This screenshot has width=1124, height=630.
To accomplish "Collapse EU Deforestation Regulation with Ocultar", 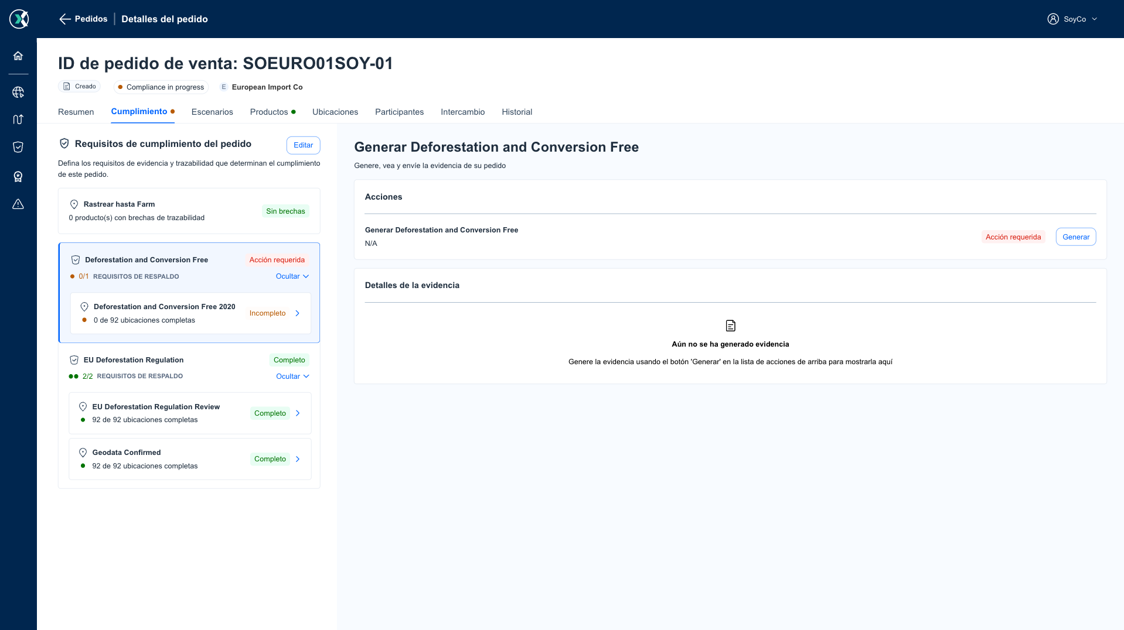I will (292, 376).
